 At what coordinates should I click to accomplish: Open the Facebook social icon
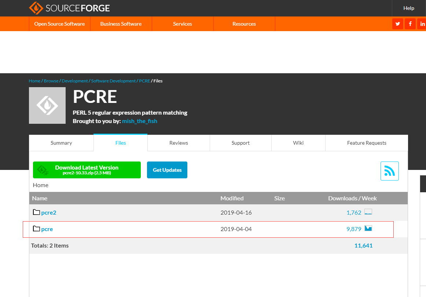410,24
